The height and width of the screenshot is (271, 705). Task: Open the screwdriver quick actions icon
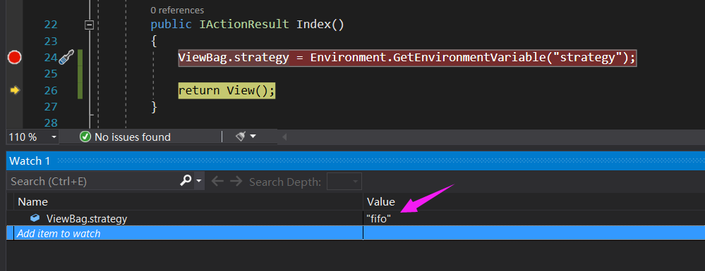click(66, 58)
